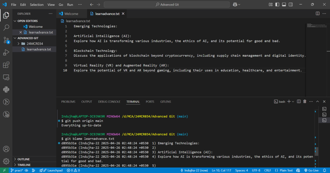Open the File menu

tap(13, 5)
